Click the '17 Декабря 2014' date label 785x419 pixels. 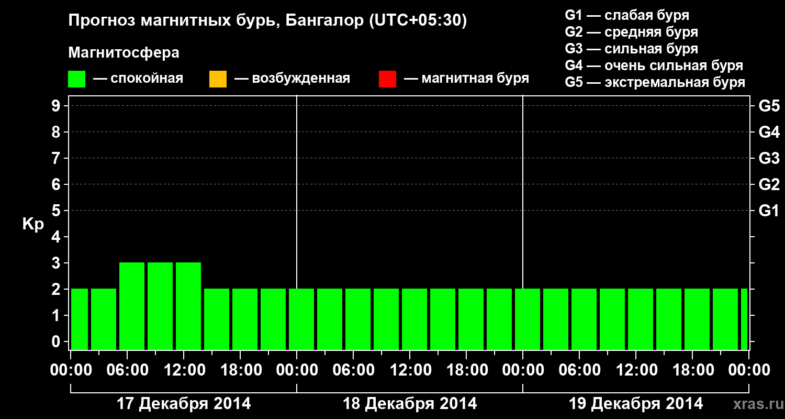click(x=184, y=404)
